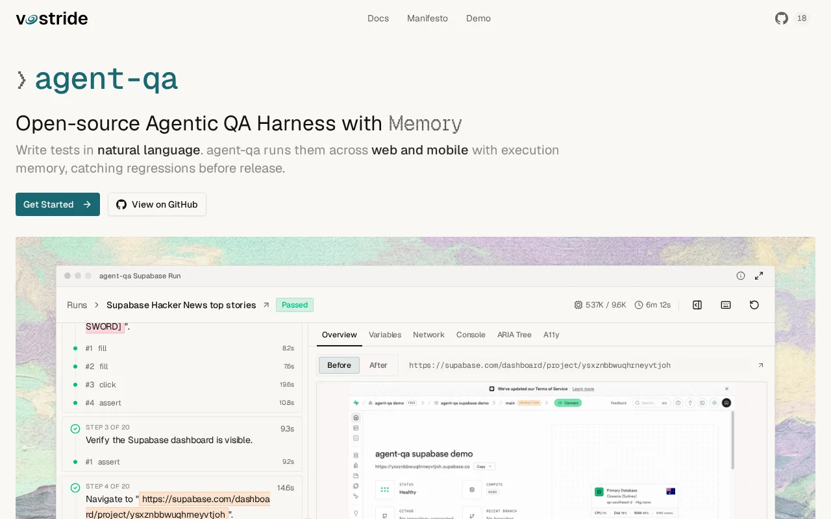Click the vostride logo
Image resolution: width=831 pixels, height=519 pixels.
[x=52, y=19]
